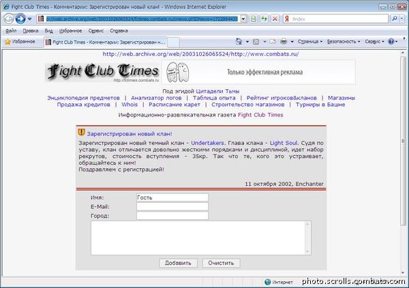Click the magnifier Search icon

point(395,19)
